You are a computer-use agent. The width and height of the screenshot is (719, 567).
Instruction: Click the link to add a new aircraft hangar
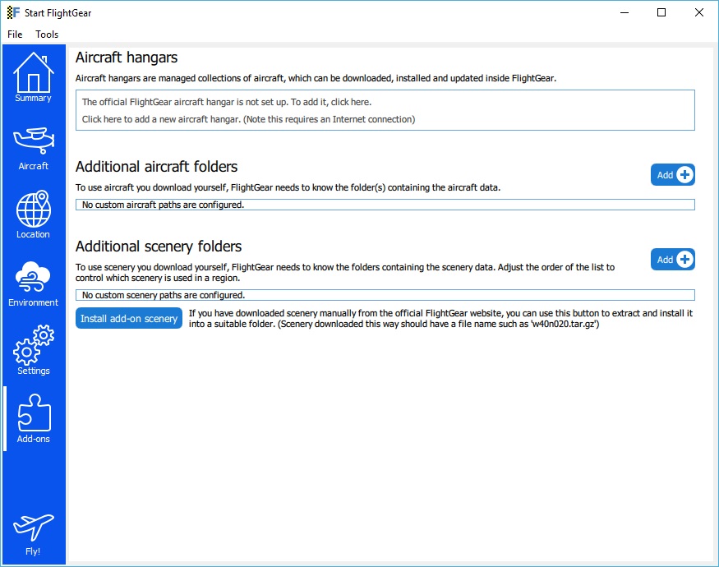click(248, 119)
